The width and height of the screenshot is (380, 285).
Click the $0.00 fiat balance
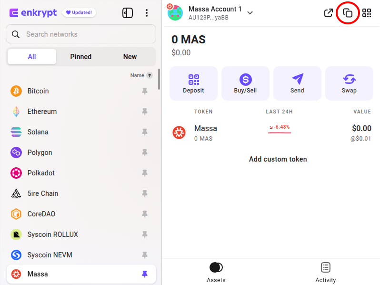coord(181,52)
